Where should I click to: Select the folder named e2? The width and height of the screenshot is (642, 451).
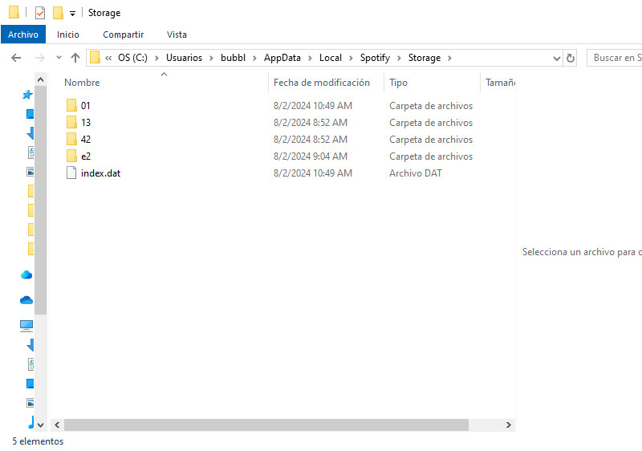pyautogui.click(x=85, y=156)
